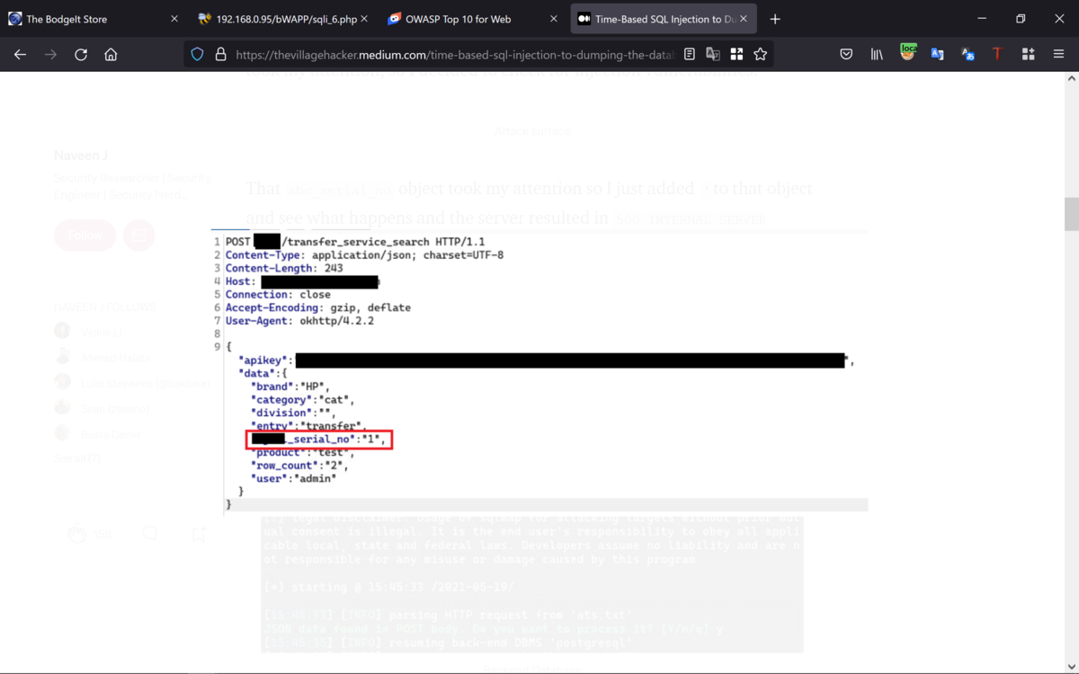This screenshot has width=1079, height=674.
Task: Open dimmed Vickie Li profile link
Action: click(103, 333)
